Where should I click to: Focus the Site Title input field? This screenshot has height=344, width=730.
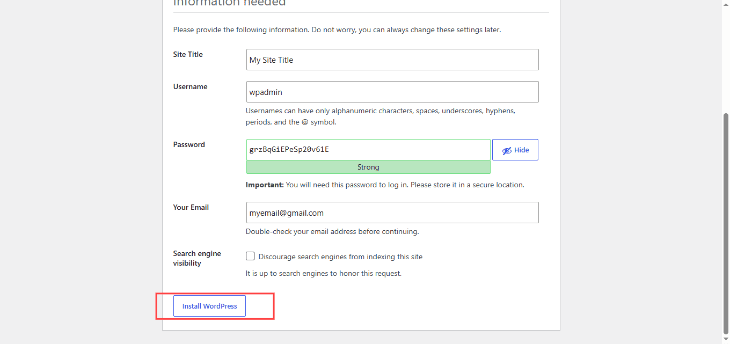[392, 60]
